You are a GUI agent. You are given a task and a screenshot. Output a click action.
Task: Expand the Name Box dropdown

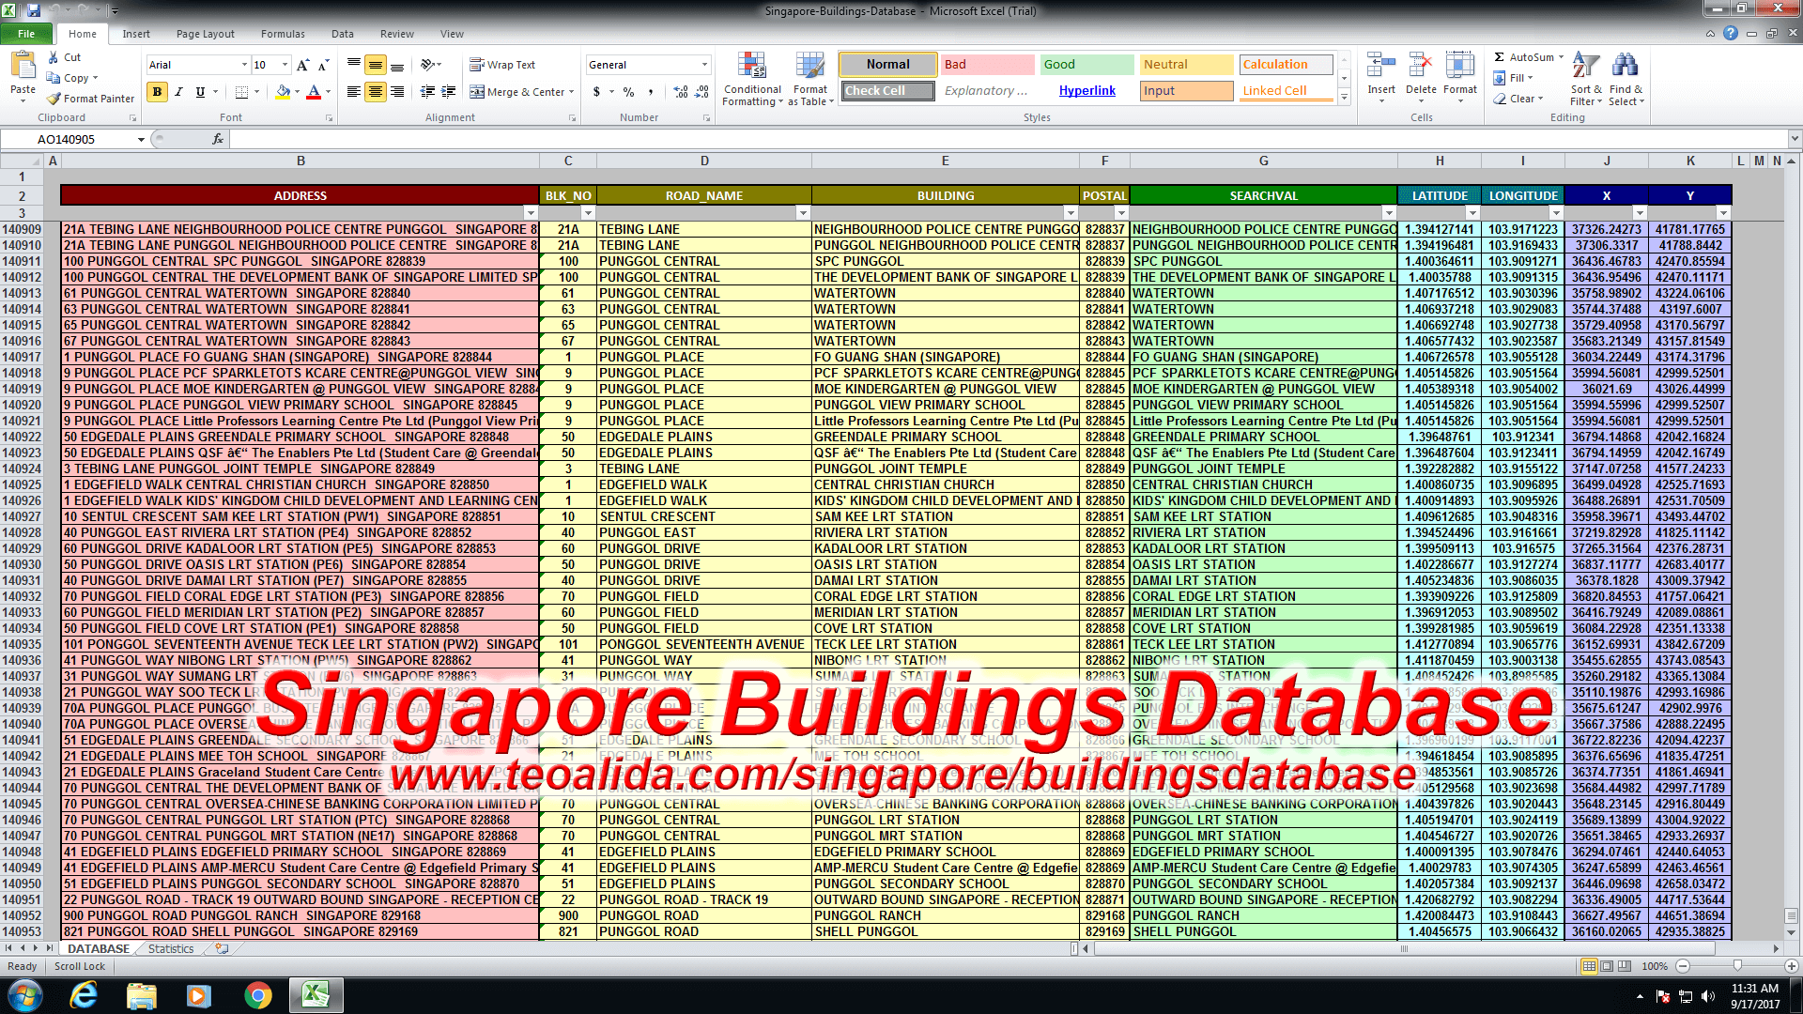coord(142,139)
